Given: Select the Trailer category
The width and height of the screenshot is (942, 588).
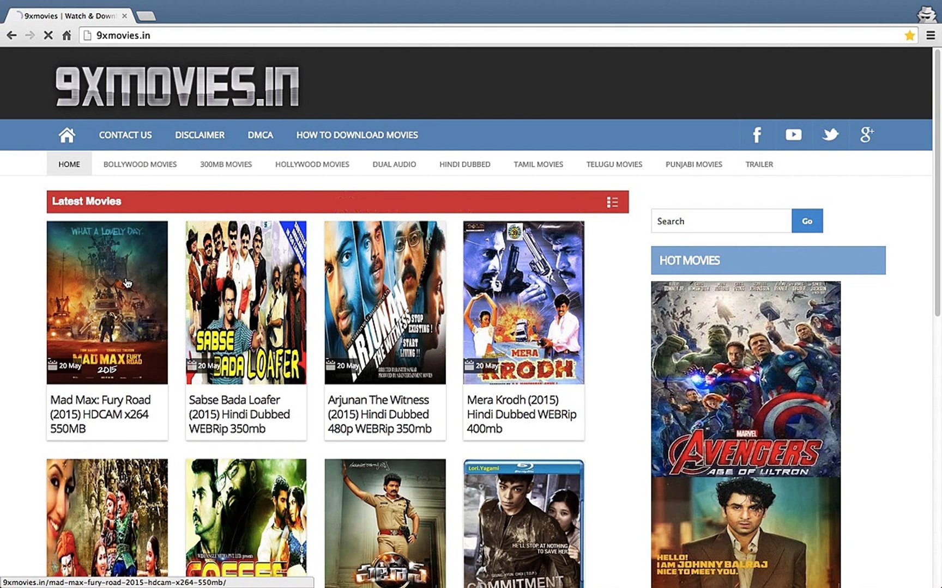Looking at the screenshot, I should 759,164.
